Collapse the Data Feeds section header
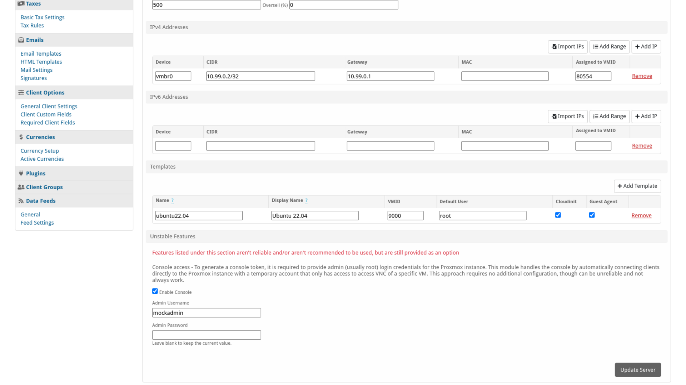This screenshot has width=686, height=385. point(74,201)
